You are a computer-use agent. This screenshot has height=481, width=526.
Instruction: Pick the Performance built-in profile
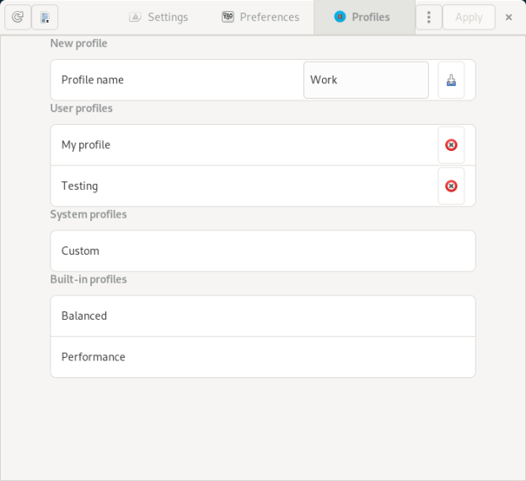pyautogui.click(x=262, y=357)
